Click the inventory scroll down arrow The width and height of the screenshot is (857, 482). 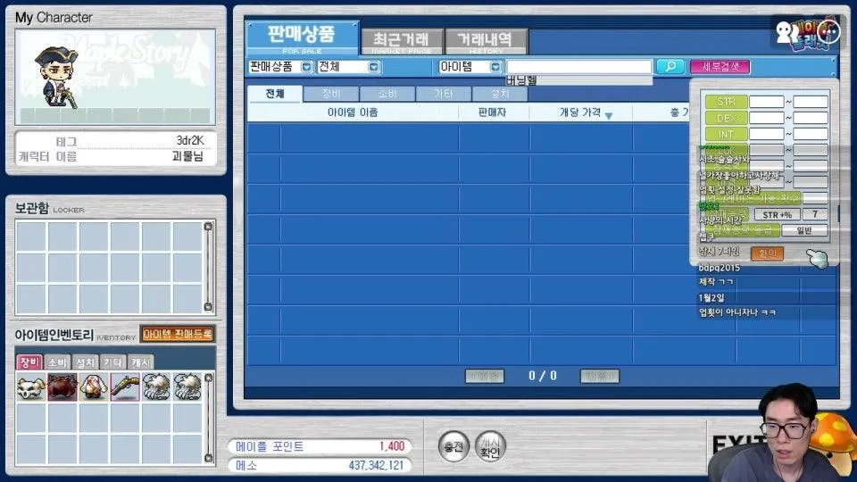click(209, 458)
